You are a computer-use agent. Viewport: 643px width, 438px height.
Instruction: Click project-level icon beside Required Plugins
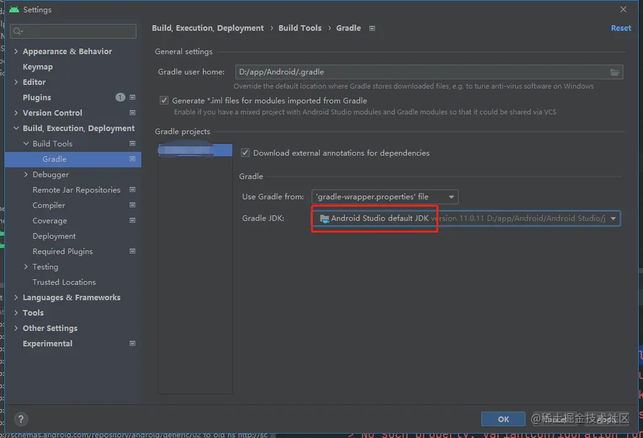[x=132, y=251]
